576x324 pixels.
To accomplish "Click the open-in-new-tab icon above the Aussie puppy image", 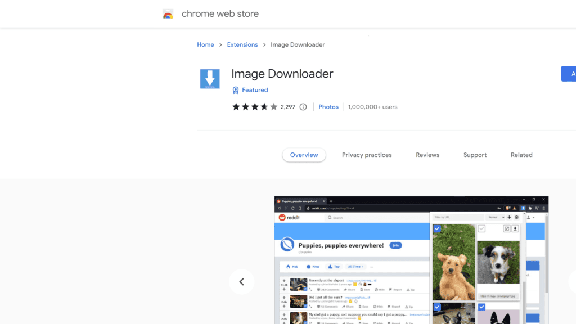I will coord(507,228).
